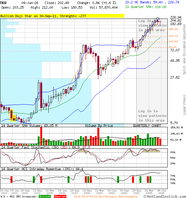Click the 30-Sep 2022 date axis label
Image resolution: width=186 pixels, height=198 pixels.
pos(124,192)
